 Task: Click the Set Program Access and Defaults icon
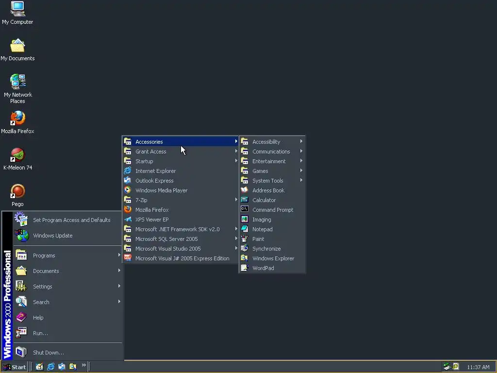coord(21,219)
